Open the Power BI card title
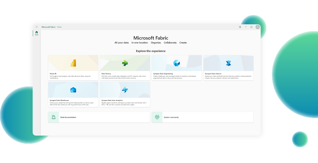 point(53,73)
